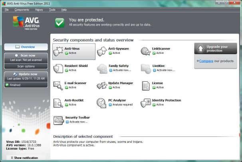Open the Anti-Spyware component icon
The height and width of the screenshot is (162, 242).
pos(102,51)
